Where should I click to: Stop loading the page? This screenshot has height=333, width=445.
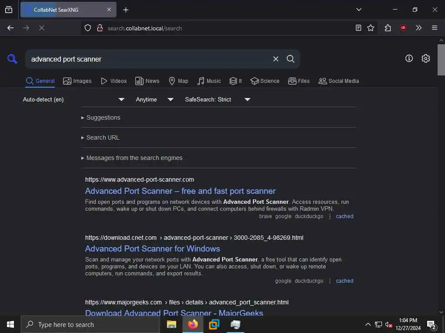pos(41,28)
